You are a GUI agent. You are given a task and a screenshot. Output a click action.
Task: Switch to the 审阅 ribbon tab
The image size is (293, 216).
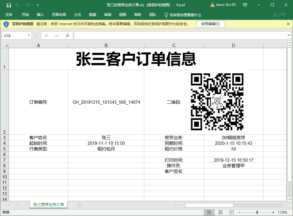[108, 15]
